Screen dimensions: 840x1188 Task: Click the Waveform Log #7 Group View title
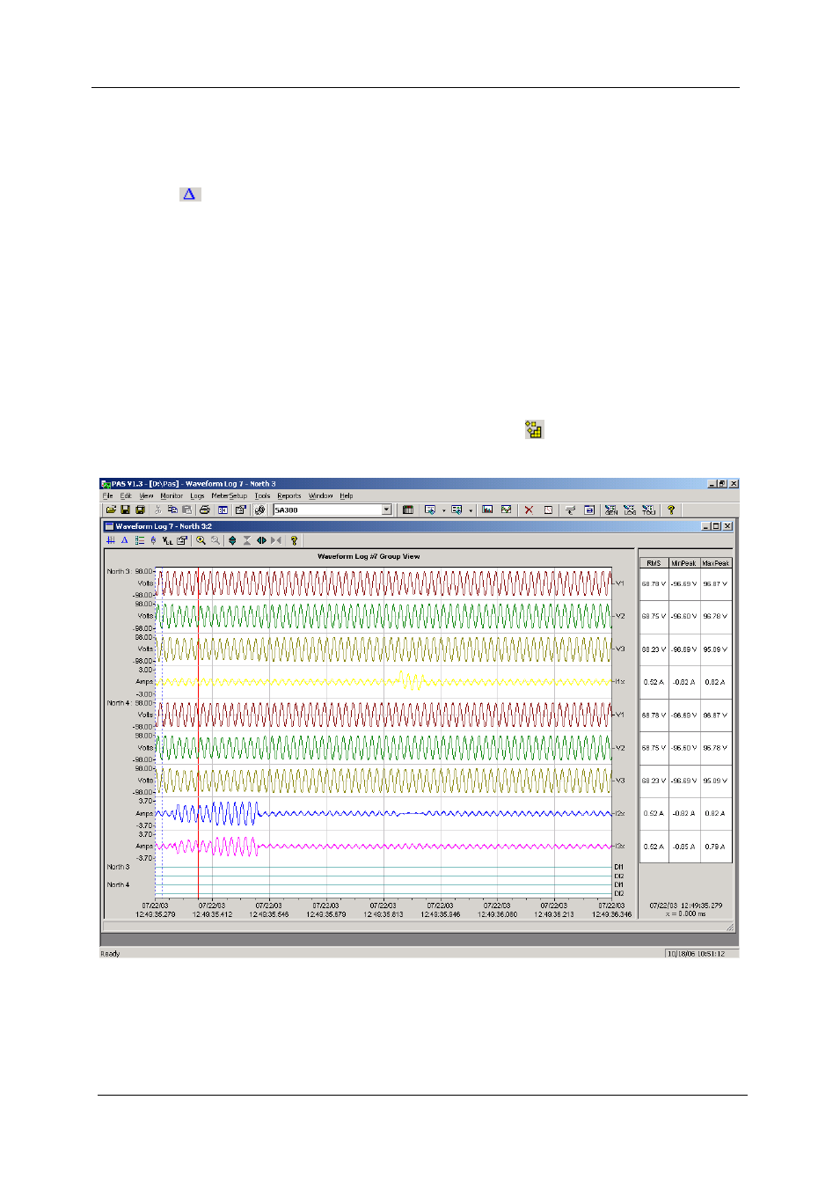369,556
